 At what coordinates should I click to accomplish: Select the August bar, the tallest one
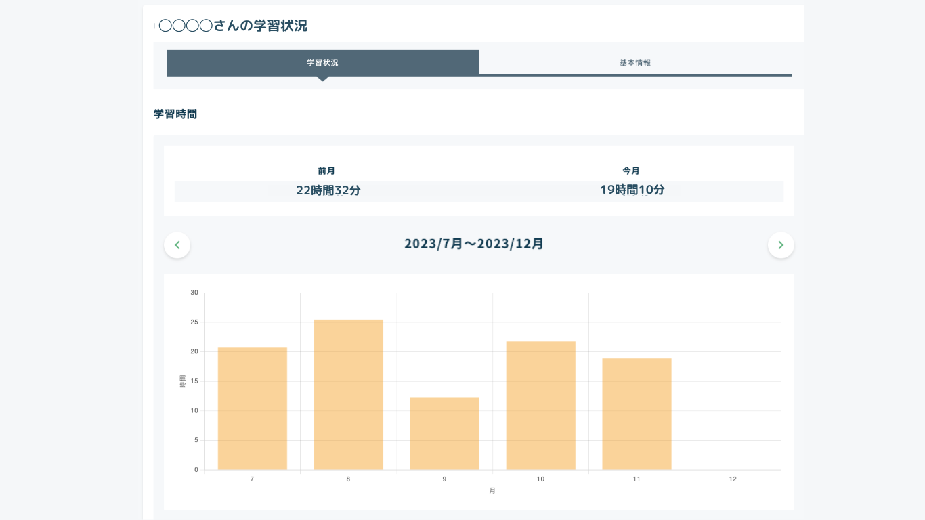(x=348, y=395)
